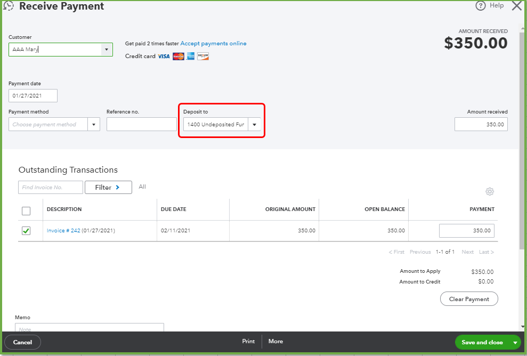Click the Visa credit card icon
527x356 pixels.
point(164,56)
